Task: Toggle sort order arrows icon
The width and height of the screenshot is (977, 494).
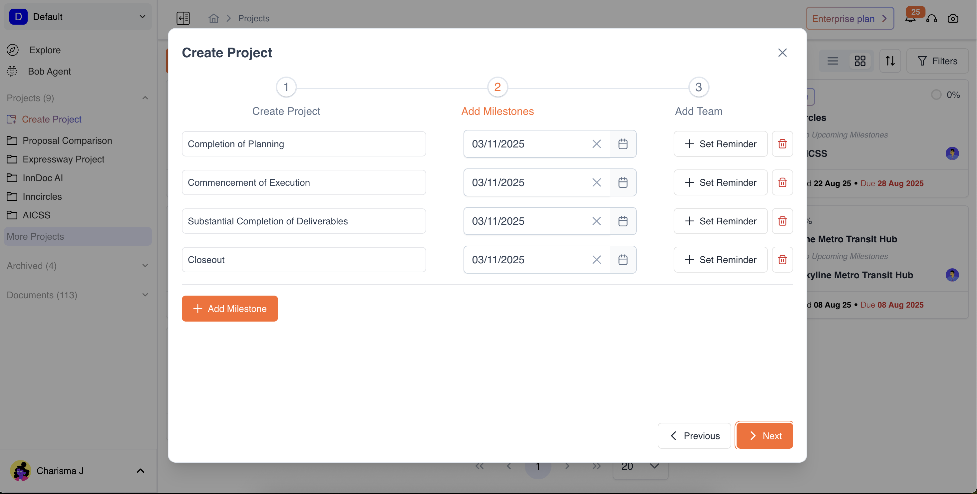Action: click(890, 61)
